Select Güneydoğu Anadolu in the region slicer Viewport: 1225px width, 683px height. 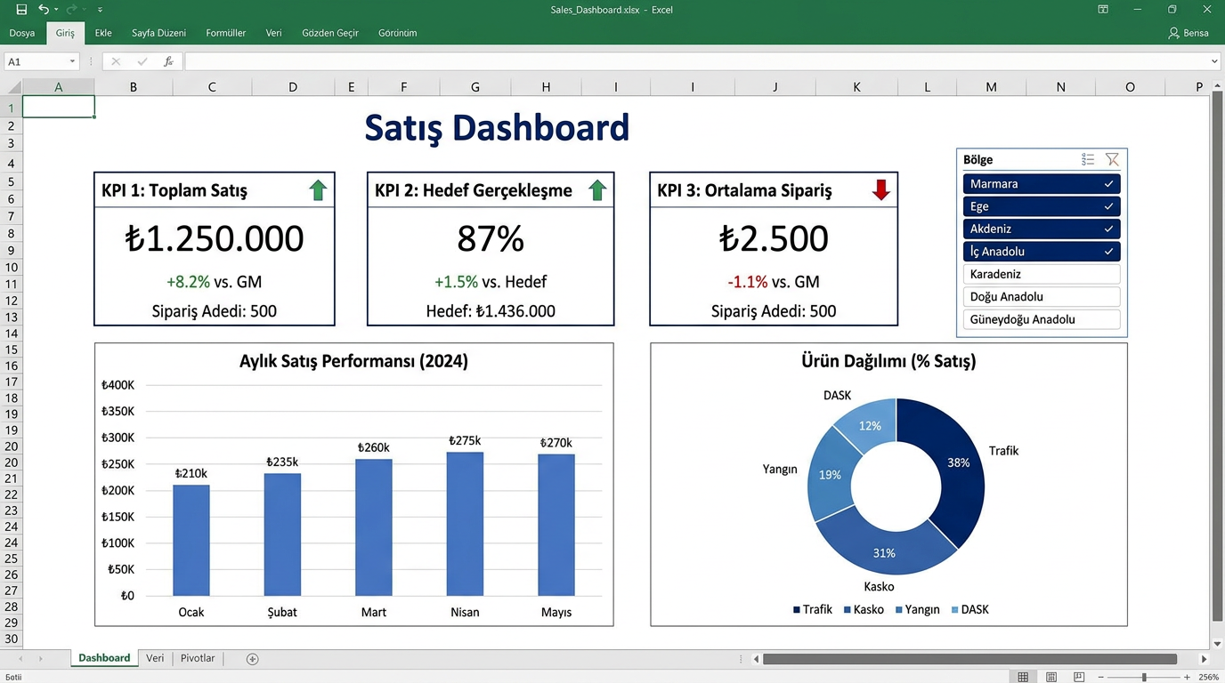coord(1041,320)
